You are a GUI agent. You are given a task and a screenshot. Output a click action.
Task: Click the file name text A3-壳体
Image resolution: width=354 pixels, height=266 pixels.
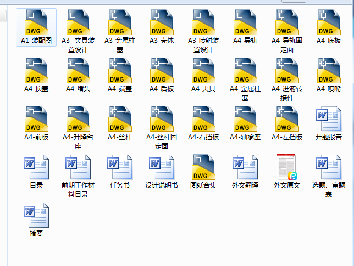pos(162,41)
